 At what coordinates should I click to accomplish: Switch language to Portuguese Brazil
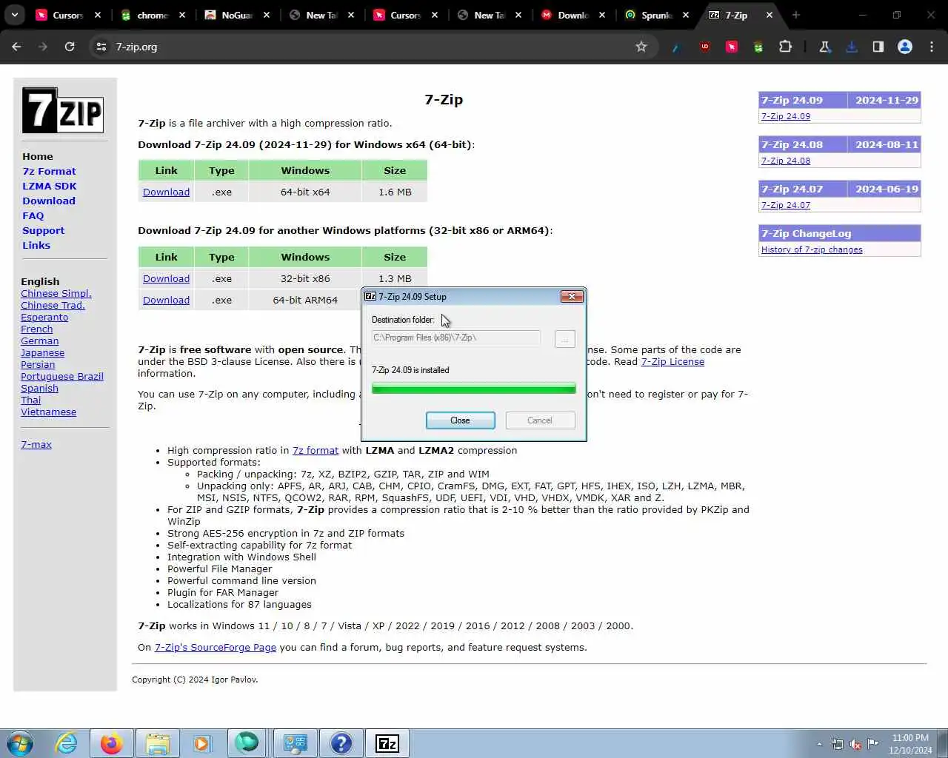(62, 376)
